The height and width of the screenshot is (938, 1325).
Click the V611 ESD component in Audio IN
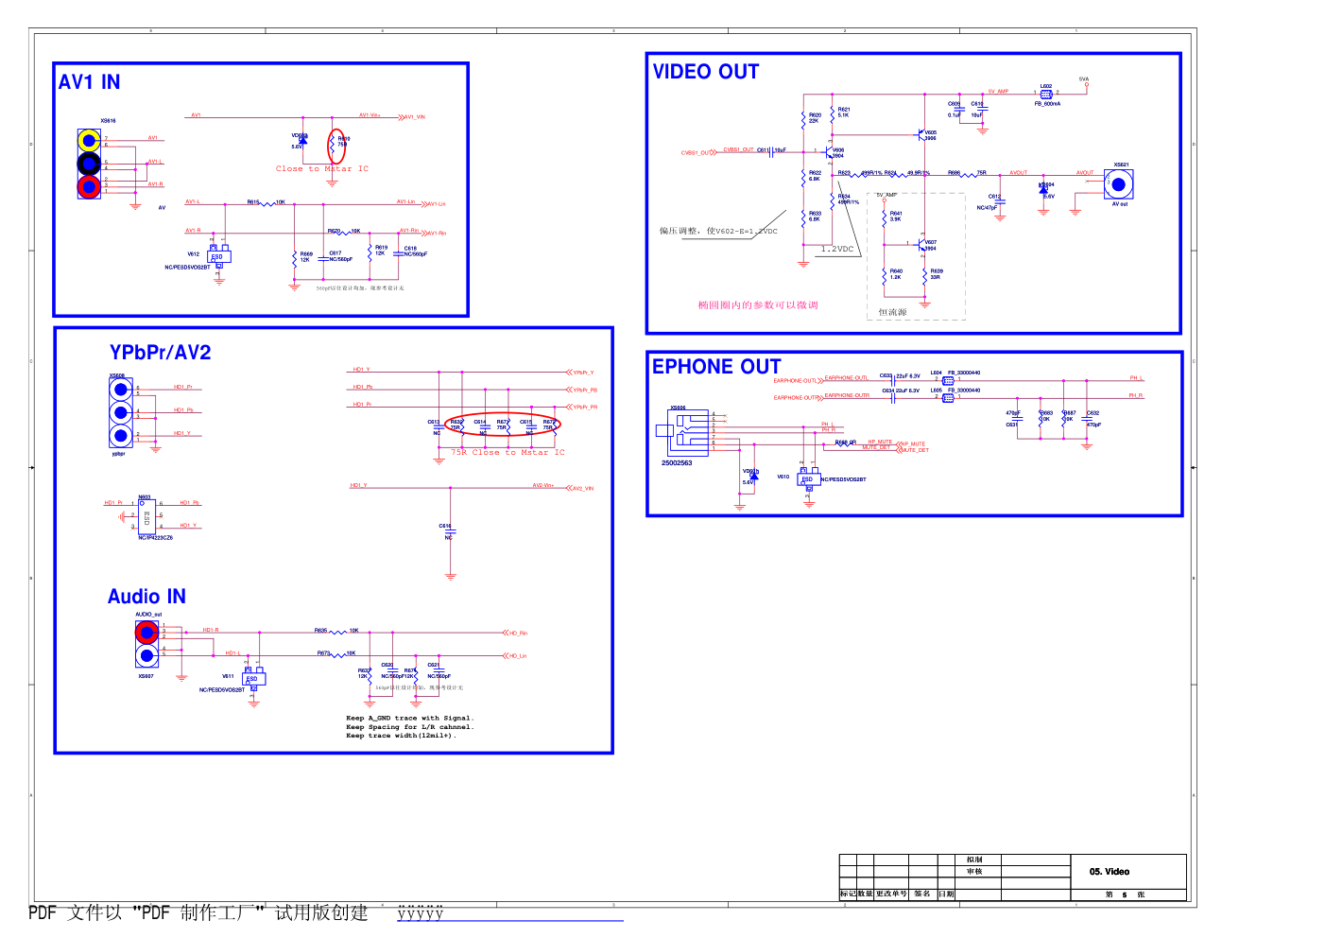click(253, 678)
